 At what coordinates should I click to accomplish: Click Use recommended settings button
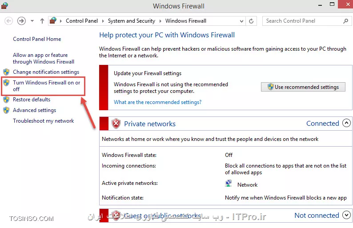coord(303,87)
